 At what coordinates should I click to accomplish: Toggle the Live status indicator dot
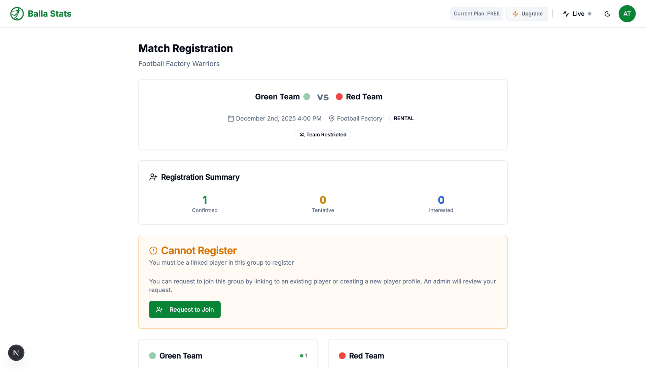pos(589,14)
